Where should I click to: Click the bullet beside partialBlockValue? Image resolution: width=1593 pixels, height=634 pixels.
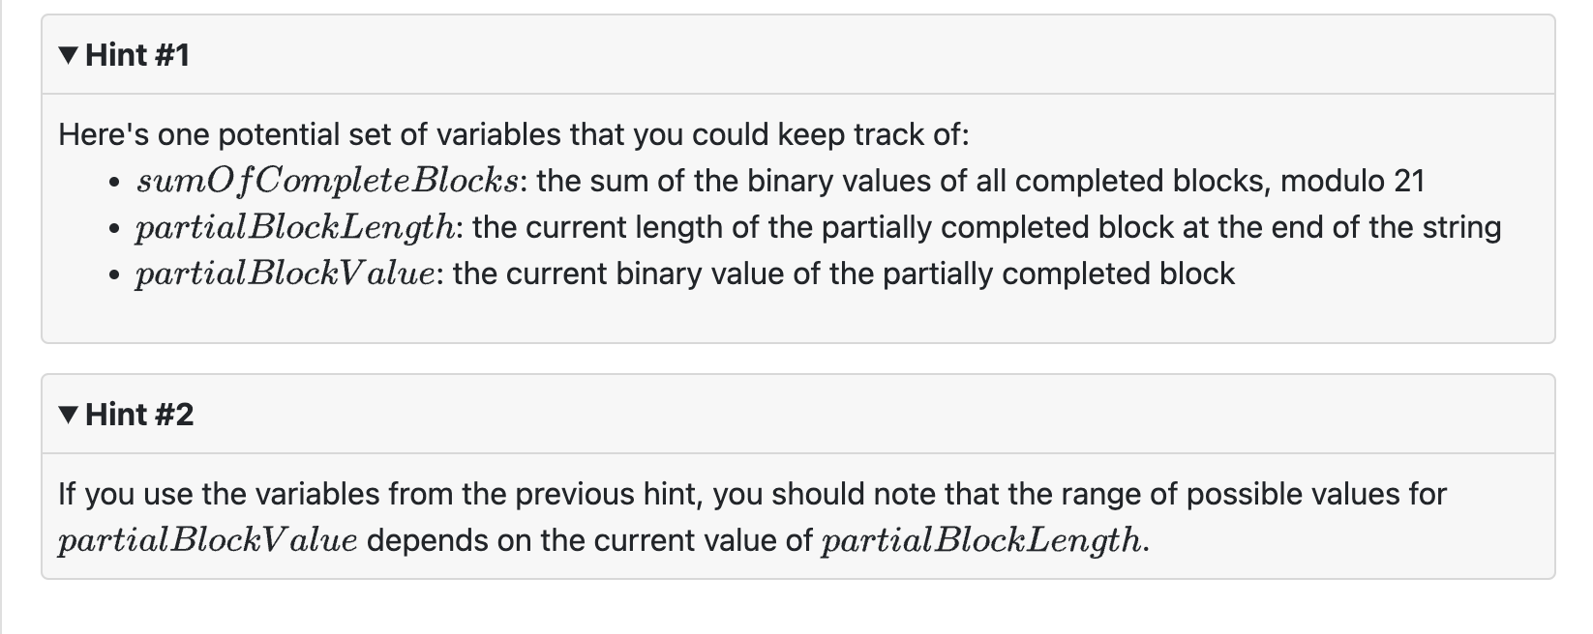(x=112, y=274)
